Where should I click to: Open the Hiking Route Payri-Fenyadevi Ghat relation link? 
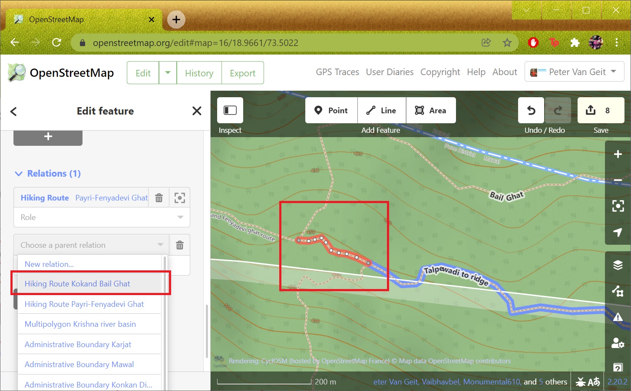tap(84, 198)
